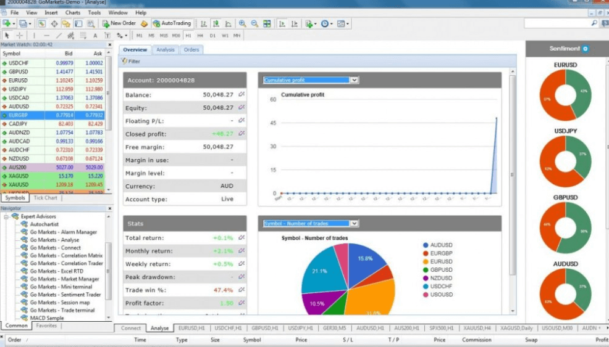Click the USDJPY sentiment donut chart
This screenshot has width=609, height=347.
coord(565,161)
